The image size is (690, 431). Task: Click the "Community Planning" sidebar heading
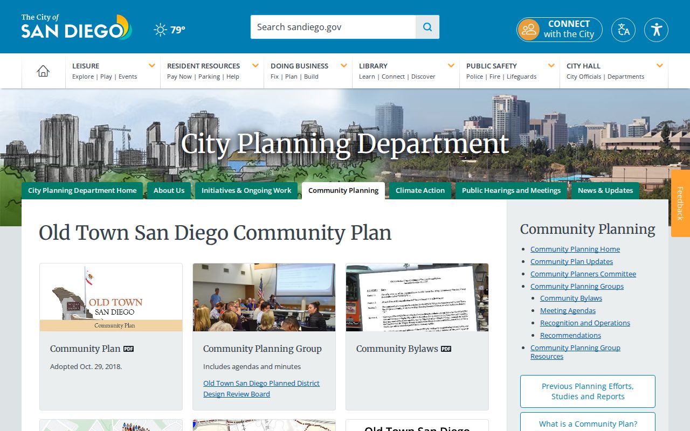click(x=588, y=229)
